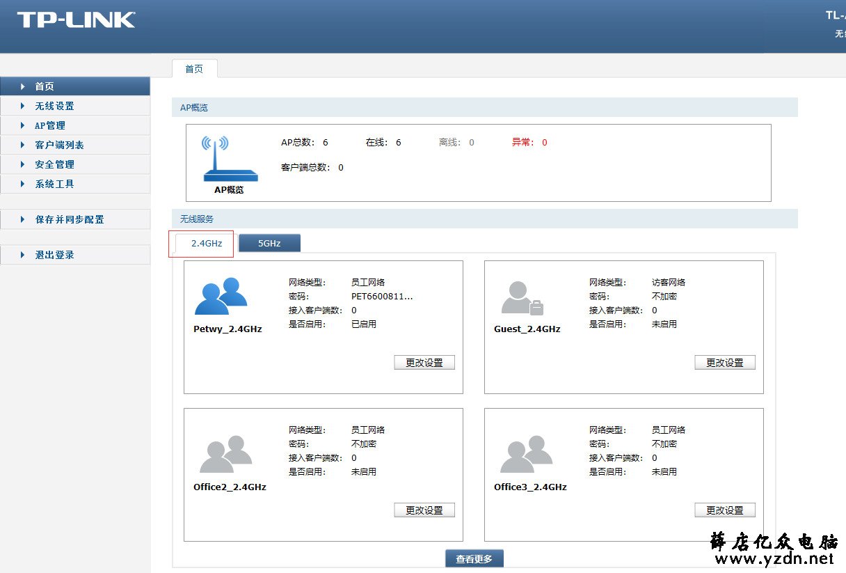Expand the 无线设置 sidebar arrow
The image size is (846, 573).
coord(22,106)
